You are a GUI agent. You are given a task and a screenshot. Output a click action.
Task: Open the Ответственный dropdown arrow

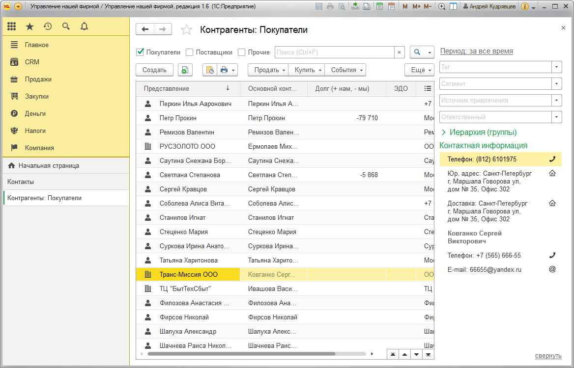click(556, 117)
